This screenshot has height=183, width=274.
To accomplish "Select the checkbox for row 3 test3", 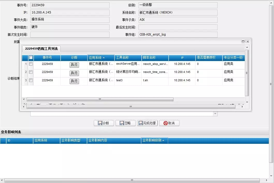I will tap(31, 80).
